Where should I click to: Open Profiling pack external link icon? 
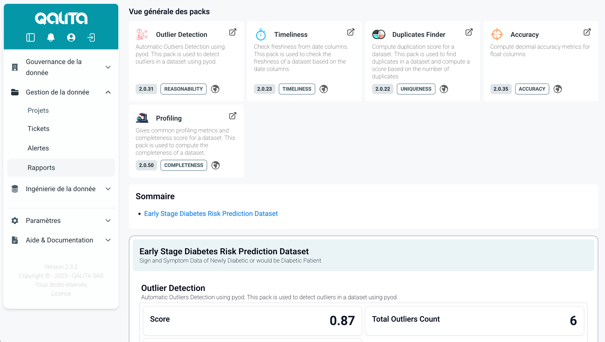(x=233, y=116)
